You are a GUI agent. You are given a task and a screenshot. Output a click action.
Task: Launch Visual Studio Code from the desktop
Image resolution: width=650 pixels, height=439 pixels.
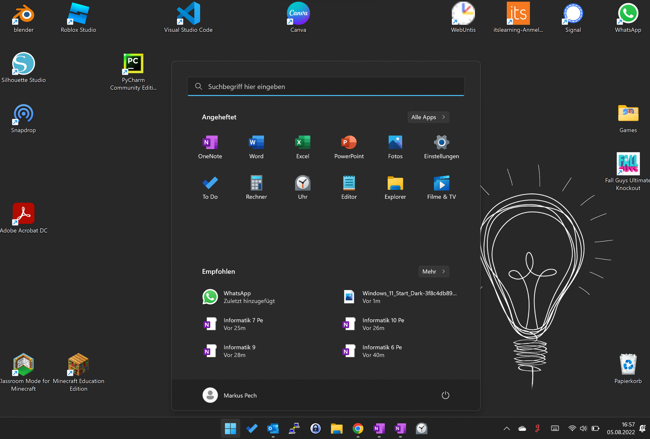click(188, 15)
